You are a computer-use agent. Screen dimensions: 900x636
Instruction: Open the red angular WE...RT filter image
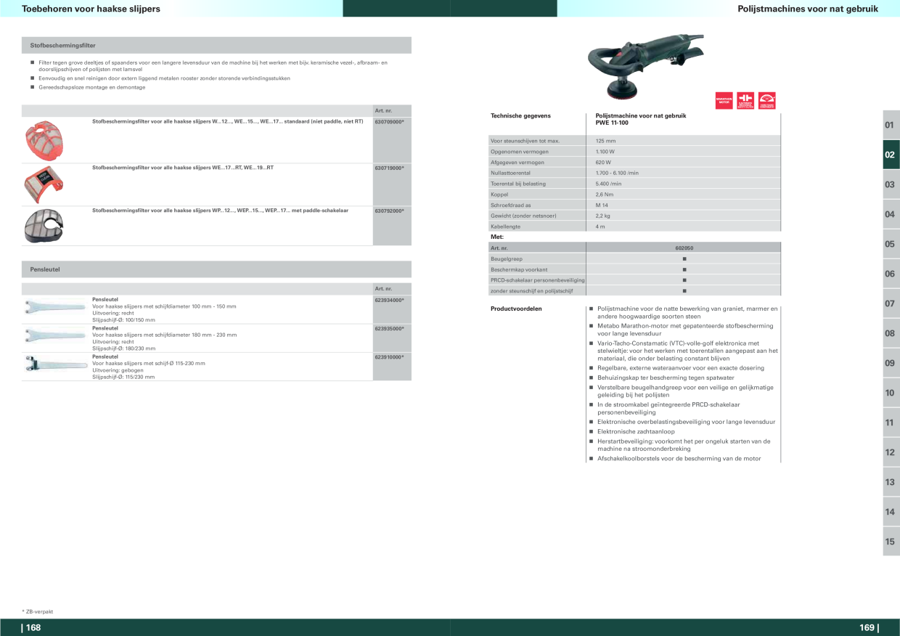point(45,184)
